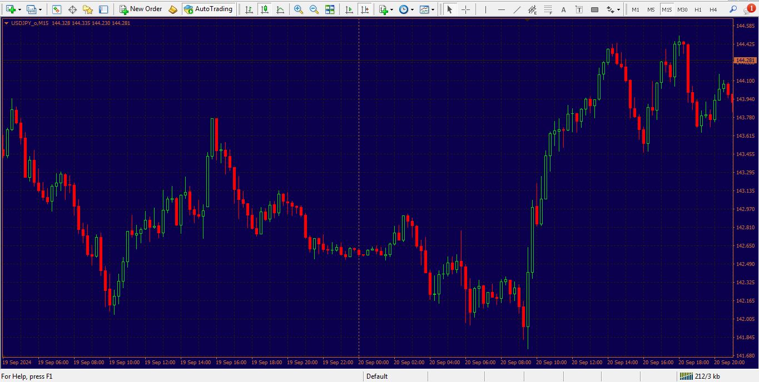
Task: Open the Navigator folder-star icon
Action: pos(88,9)
